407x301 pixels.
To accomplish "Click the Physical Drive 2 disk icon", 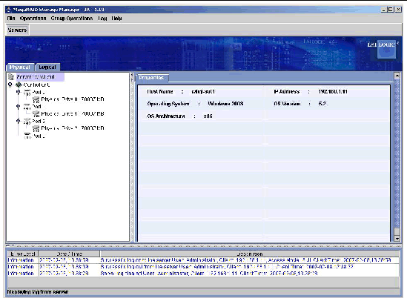I will click(36, 128).
